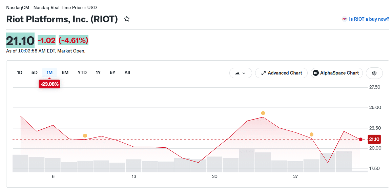This screenshot has height=190, width=392.
Task: Click the 27.50 y-axis label
Action: pos(374,87)
